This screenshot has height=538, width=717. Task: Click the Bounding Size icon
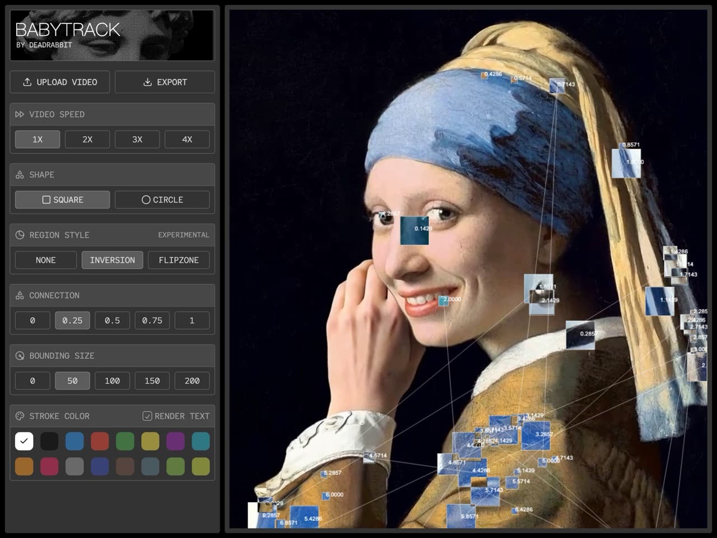(20, 356)
